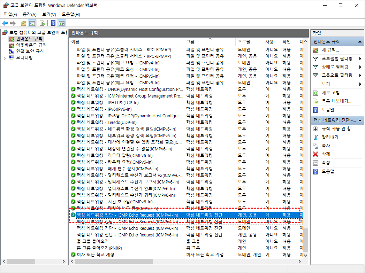Click the Forward arrow toolbar icon
365x273 pixels.
point(13,23)
